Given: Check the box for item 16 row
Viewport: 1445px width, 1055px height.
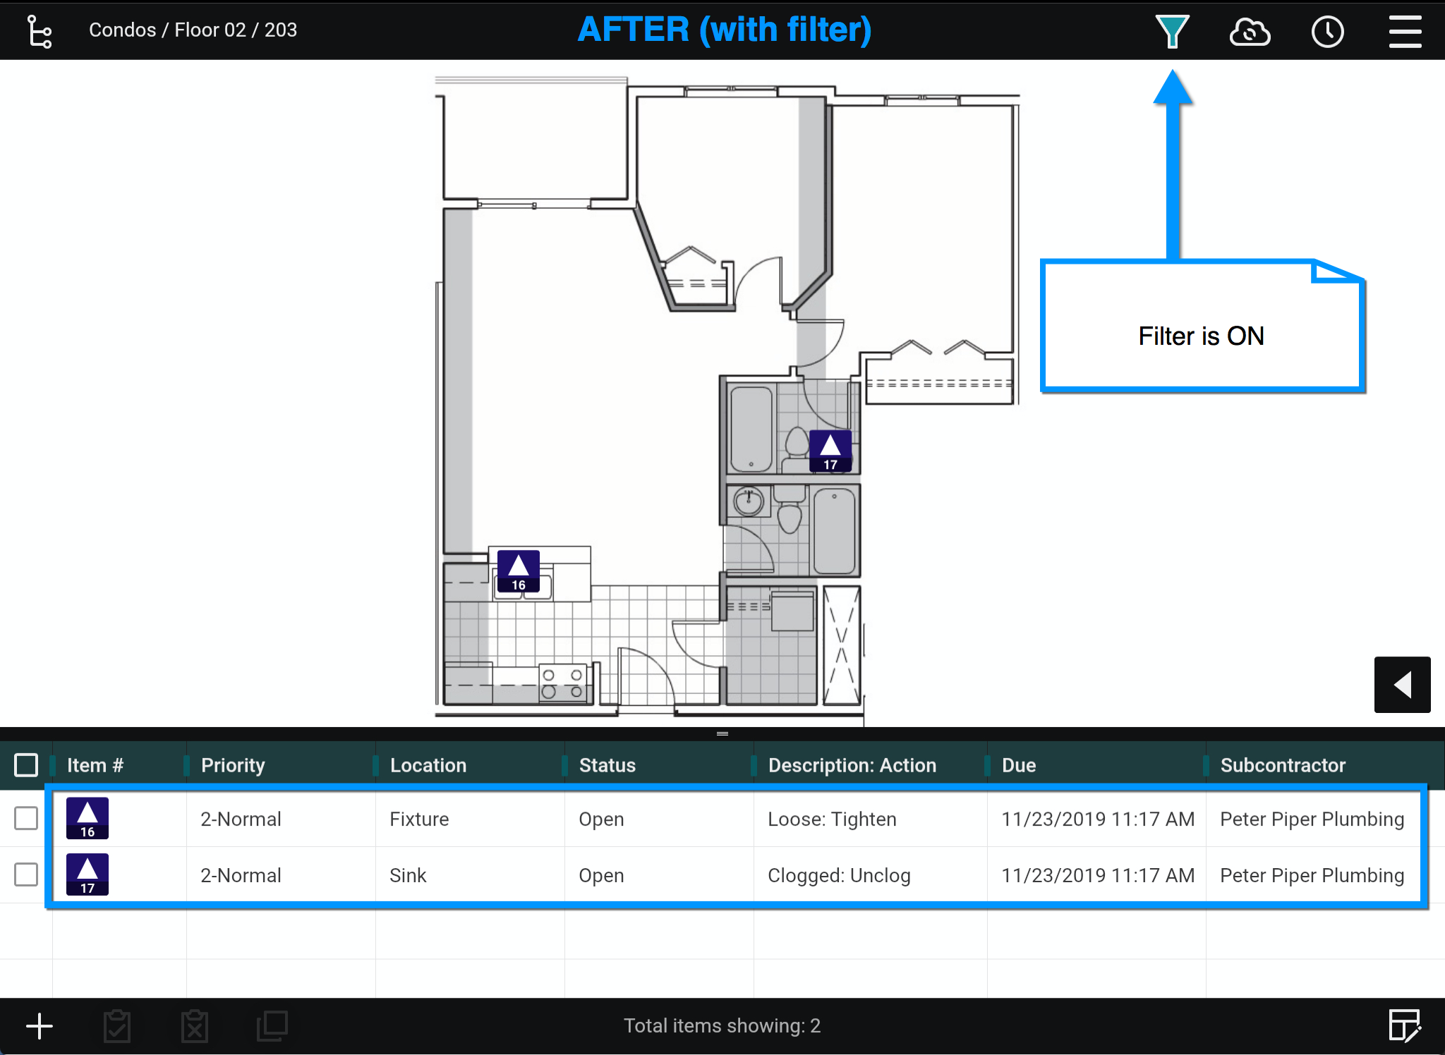Looking at the screenshot, I should pos(26,818).
